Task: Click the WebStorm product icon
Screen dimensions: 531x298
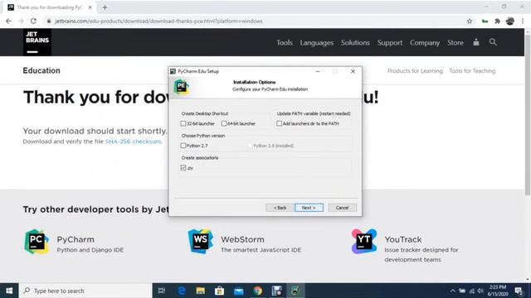Action: [201, 242]
